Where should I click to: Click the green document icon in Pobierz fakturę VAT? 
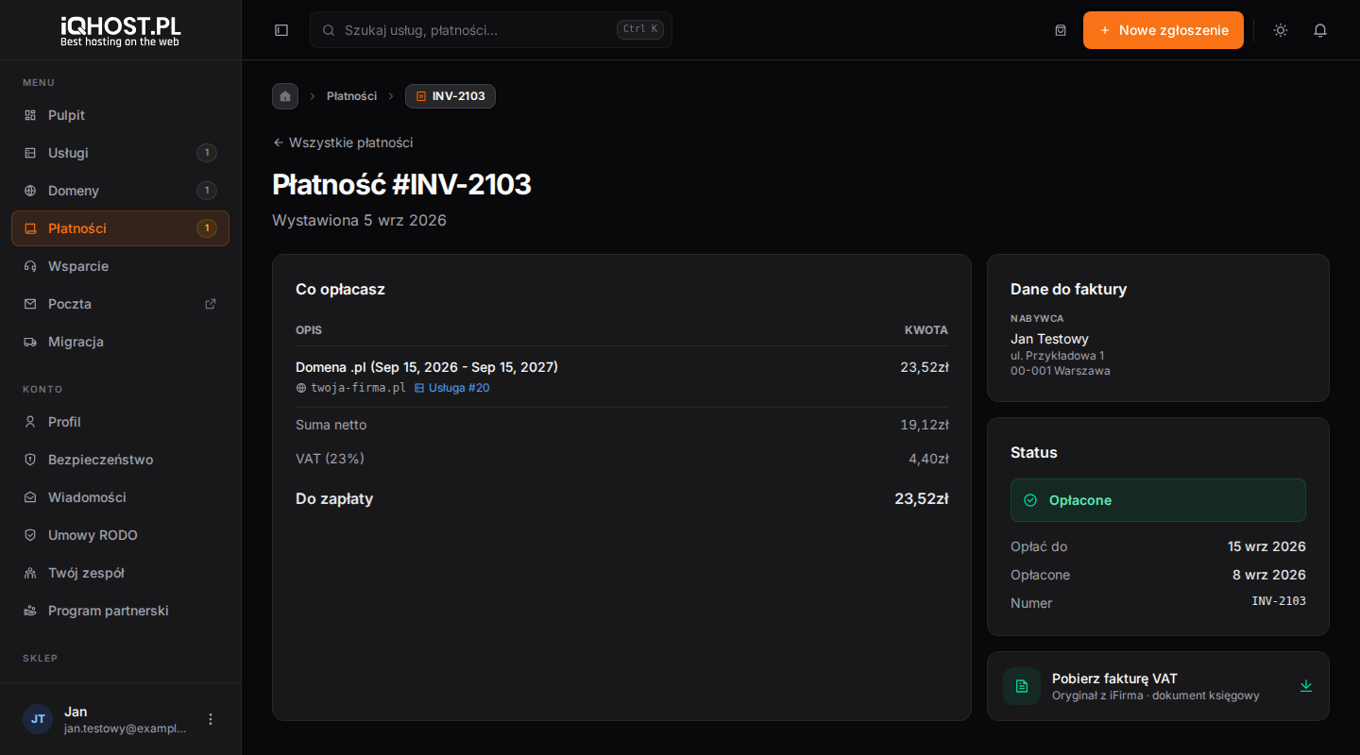point(1022,686)
